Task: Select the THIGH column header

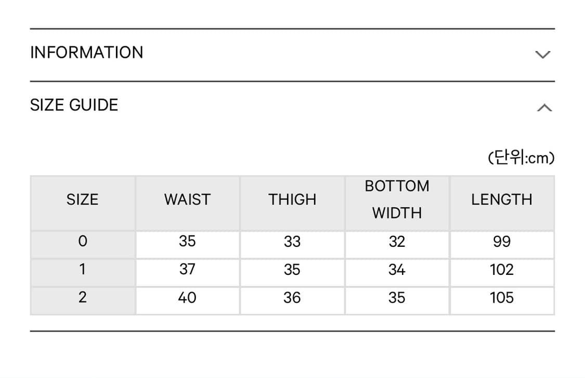Action: 292,200
